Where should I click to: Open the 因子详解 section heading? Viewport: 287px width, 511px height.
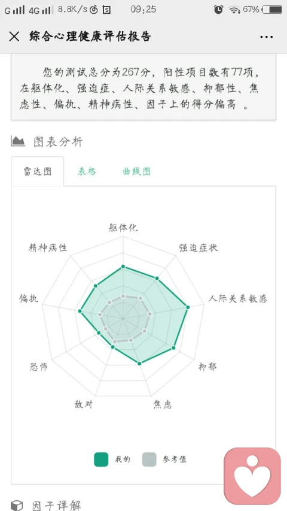click(x=57, y=505)
